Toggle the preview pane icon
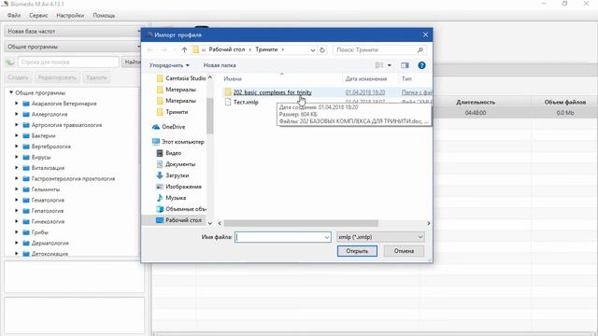Viewport: 598px width, 336px height. coord(405,65)
